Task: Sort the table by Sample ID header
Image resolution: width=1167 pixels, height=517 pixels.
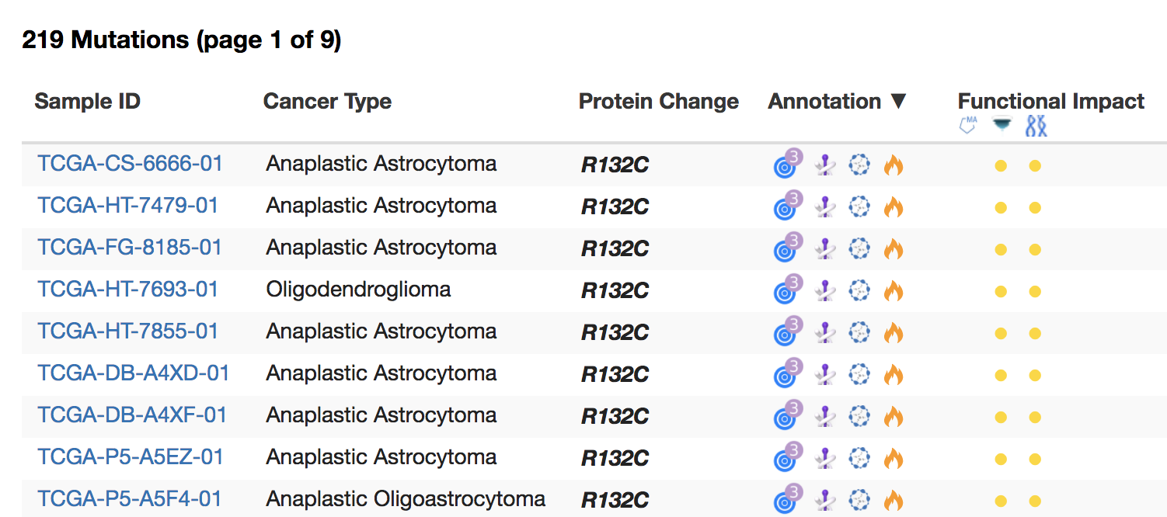Action: point(87,101)
